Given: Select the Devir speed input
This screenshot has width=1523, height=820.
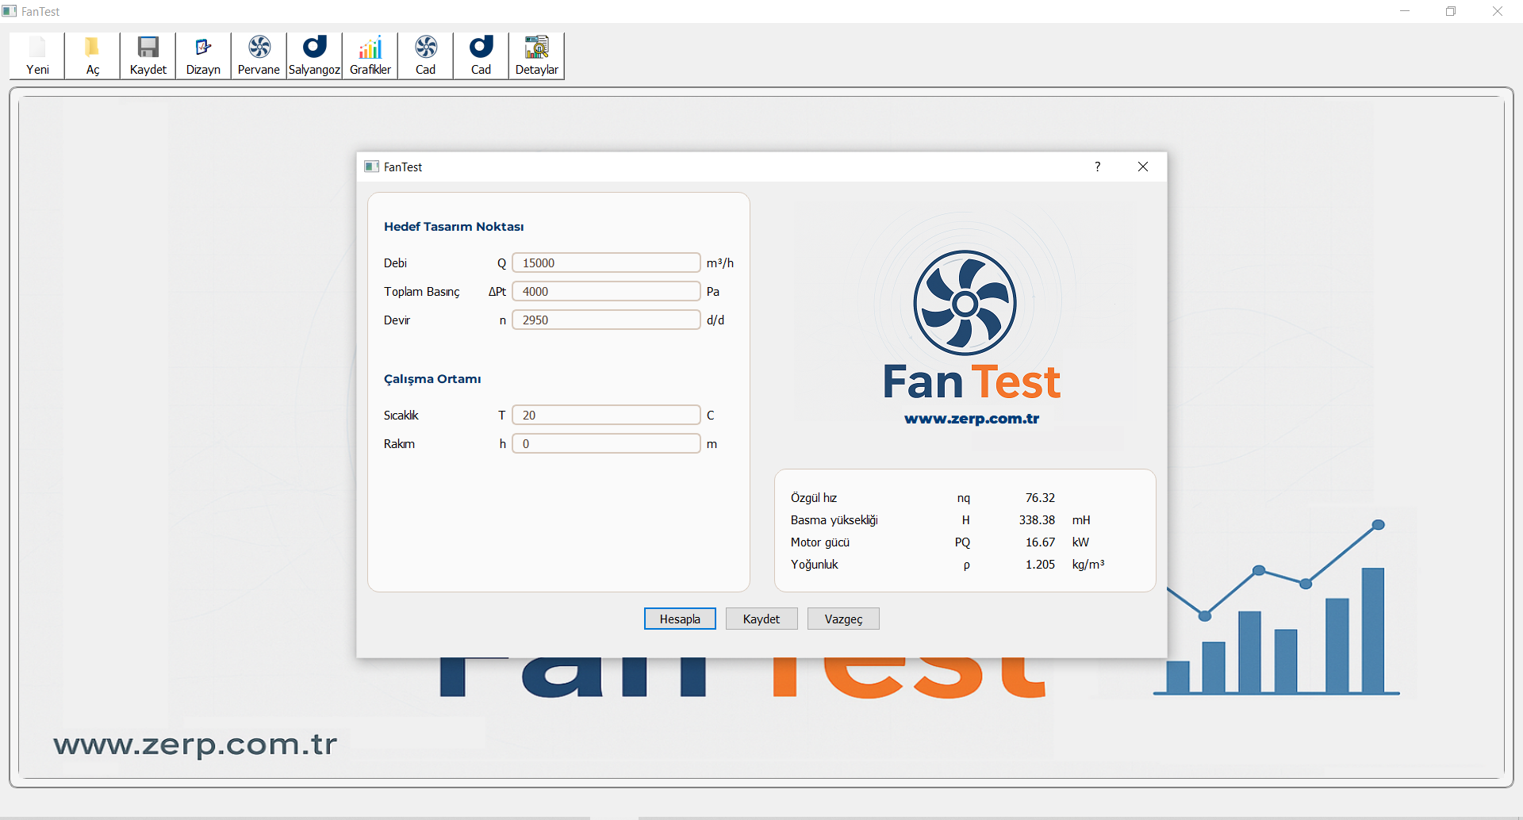Looking at the screenshot, I should [x=605, y=320].
